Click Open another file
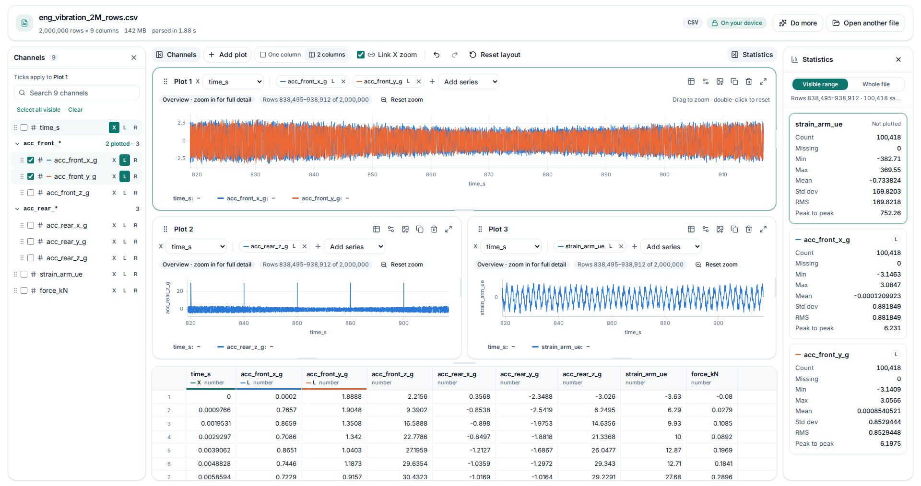The width and height of the screenshot is (921, 486). click(x=865, y=23)
